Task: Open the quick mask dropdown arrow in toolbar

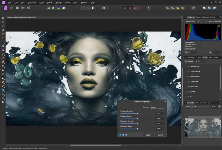Action: (x=107, y=8)
